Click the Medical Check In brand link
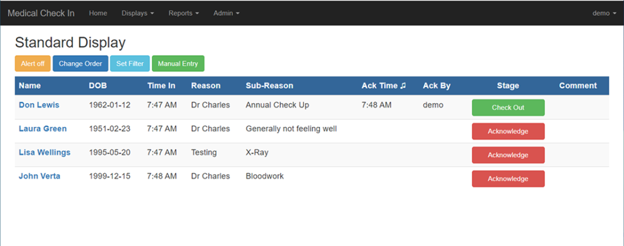Image resolution: width=624 pixels, height=246 pixels. (x=41, y=13)
